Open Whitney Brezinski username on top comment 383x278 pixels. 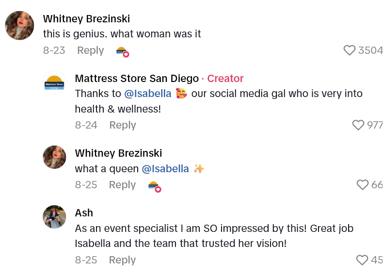[x=86, y=19]
